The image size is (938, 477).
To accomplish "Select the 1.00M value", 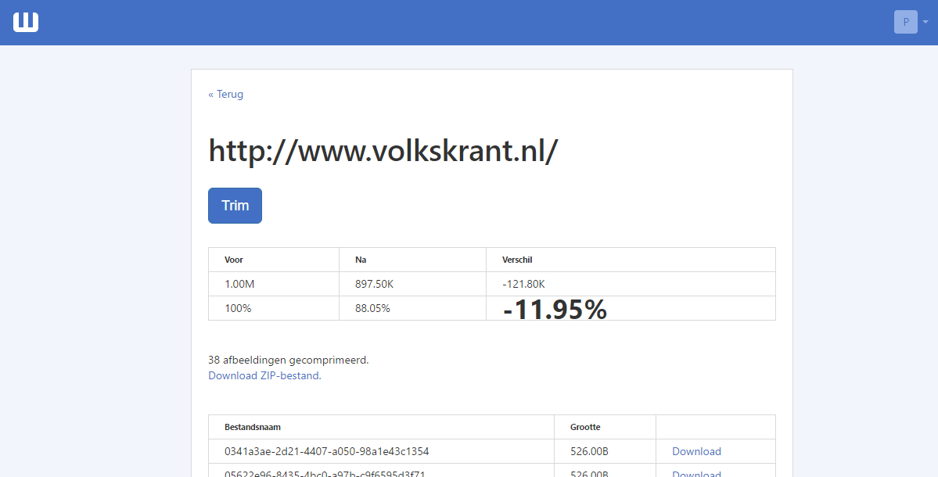I will (239, 284).
